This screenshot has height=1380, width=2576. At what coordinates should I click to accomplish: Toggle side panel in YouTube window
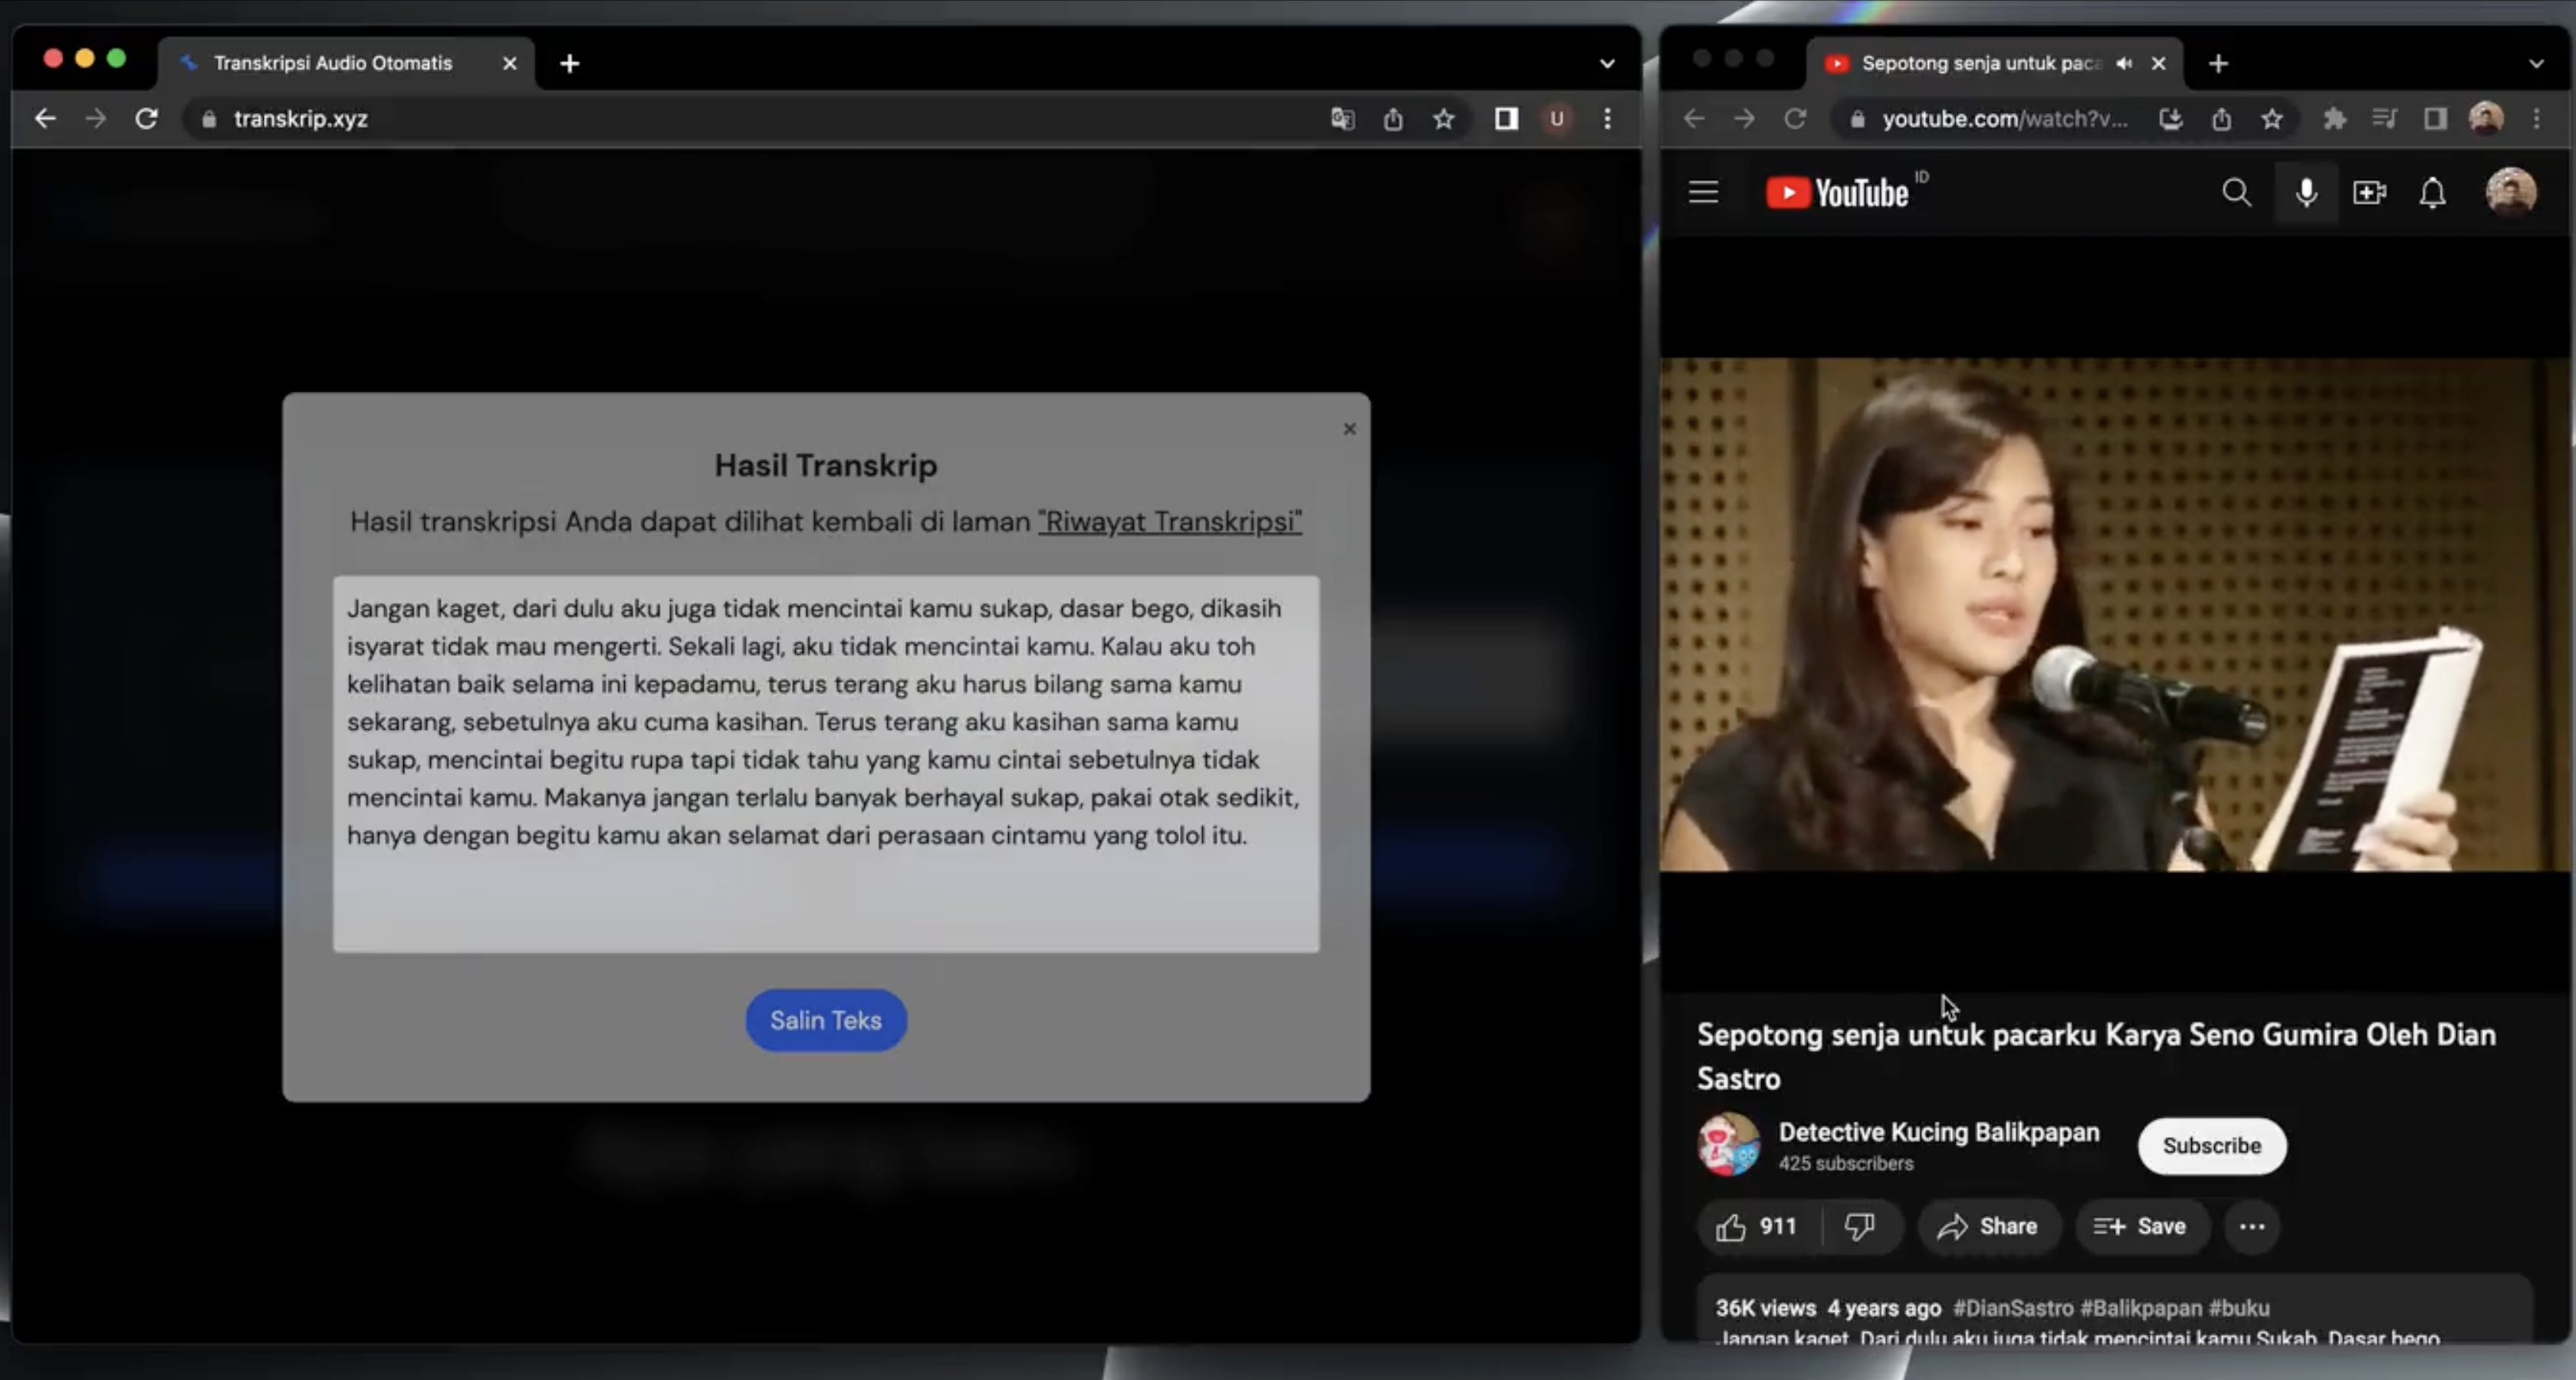pyautogui.click(x=2435, y=119)
